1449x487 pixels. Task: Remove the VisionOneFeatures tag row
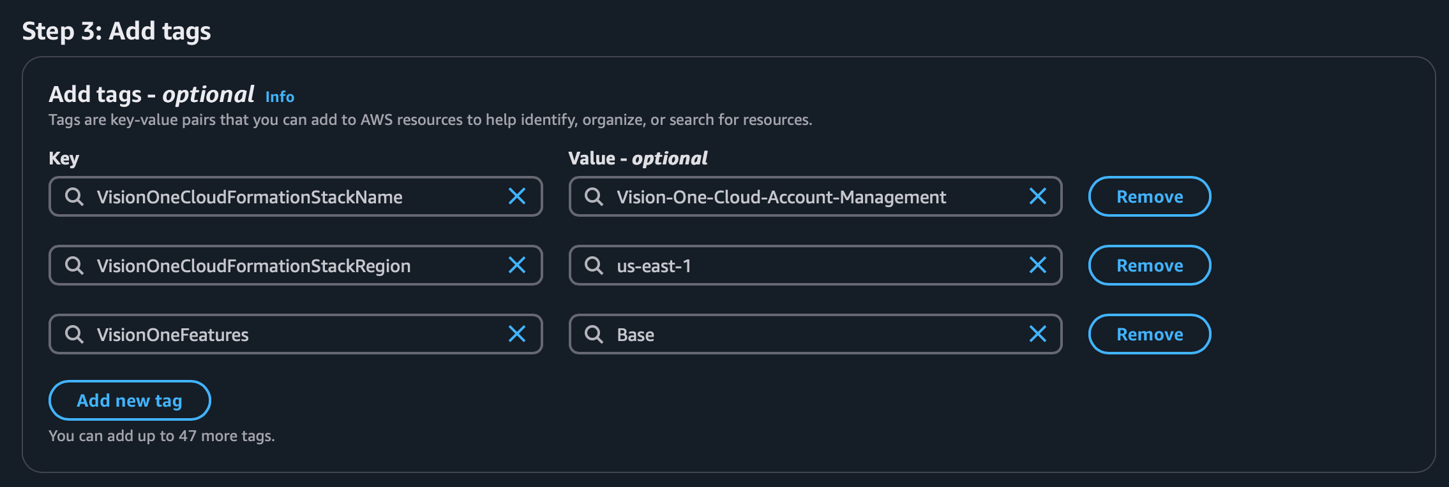[x=1149, y=334]
